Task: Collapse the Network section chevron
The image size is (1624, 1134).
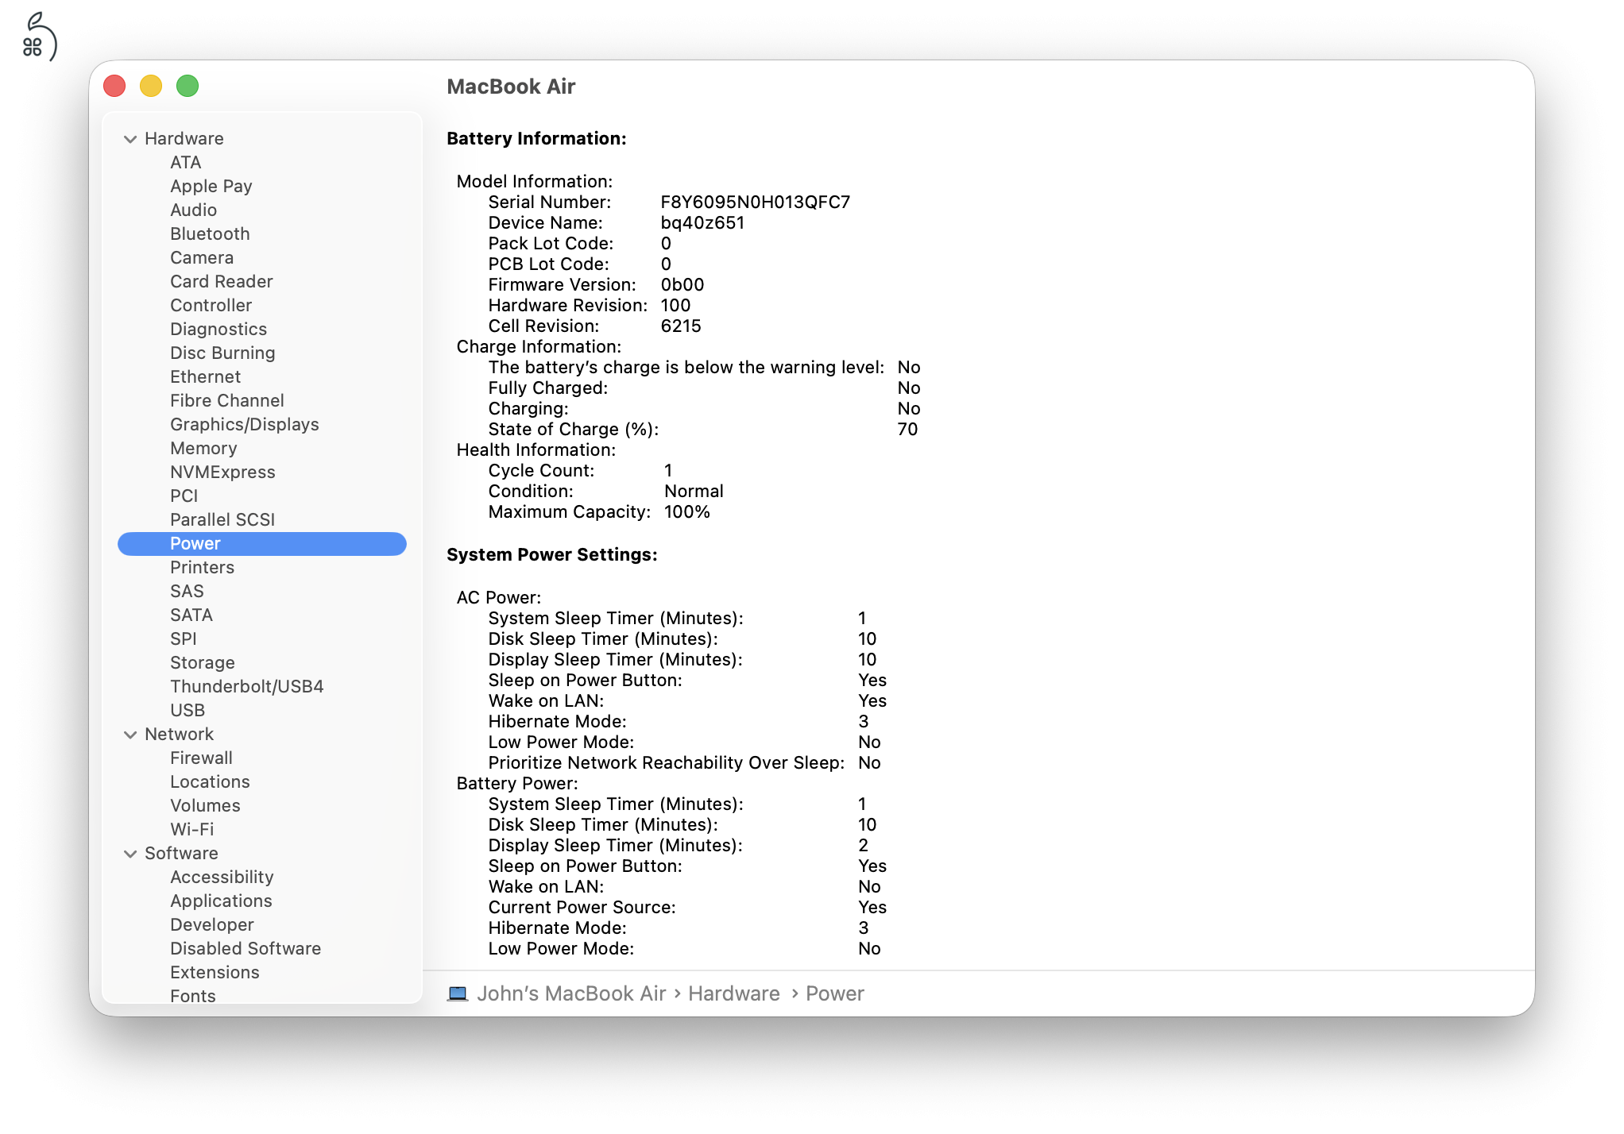Action: pos(130,735)
